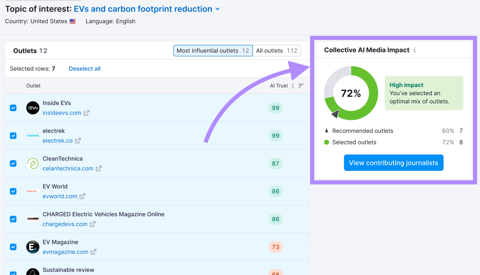Viewport: 480px width, 275px height.
Task: Click the Deselect all link
Action: click(85, 69)
